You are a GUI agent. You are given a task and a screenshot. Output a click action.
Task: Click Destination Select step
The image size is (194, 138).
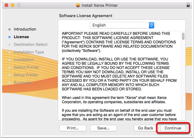coord(31,45)
